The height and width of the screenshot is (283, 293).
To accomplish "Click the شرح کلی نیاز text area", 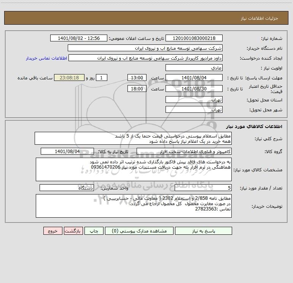I will 133,138.
